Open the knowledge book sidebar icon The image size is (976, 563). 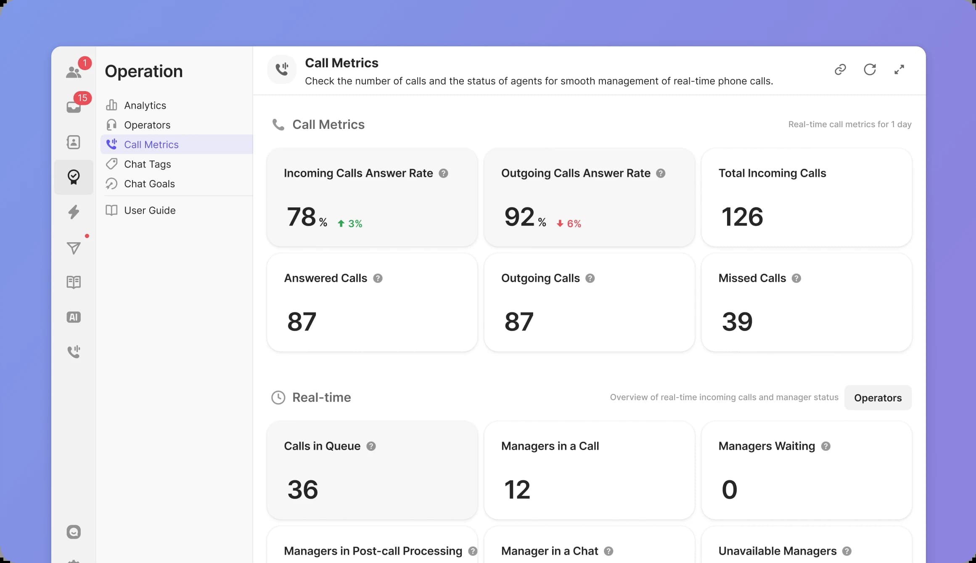point(74,282)
